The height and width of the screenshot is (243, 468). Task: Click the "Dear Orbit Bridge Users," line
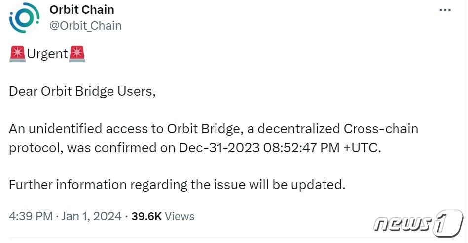pos(82,92)
